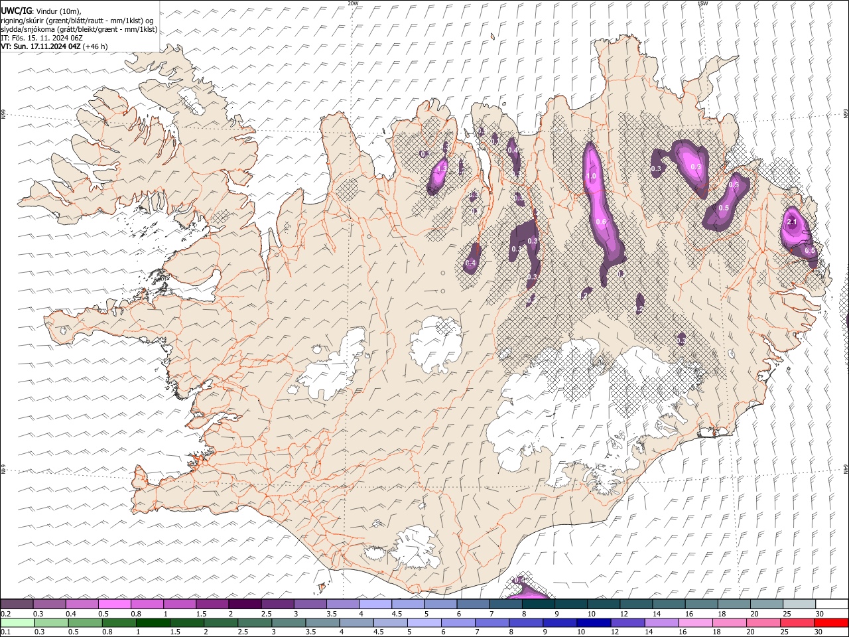Click the 'VT: Sun. 17.11.2024 04Z (+46 h)' line
This screenshot has height=637, width=849.
54,46
